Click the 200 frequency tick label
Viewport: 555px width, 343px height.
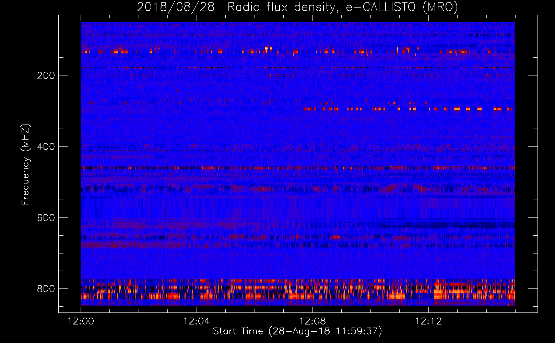46,75
